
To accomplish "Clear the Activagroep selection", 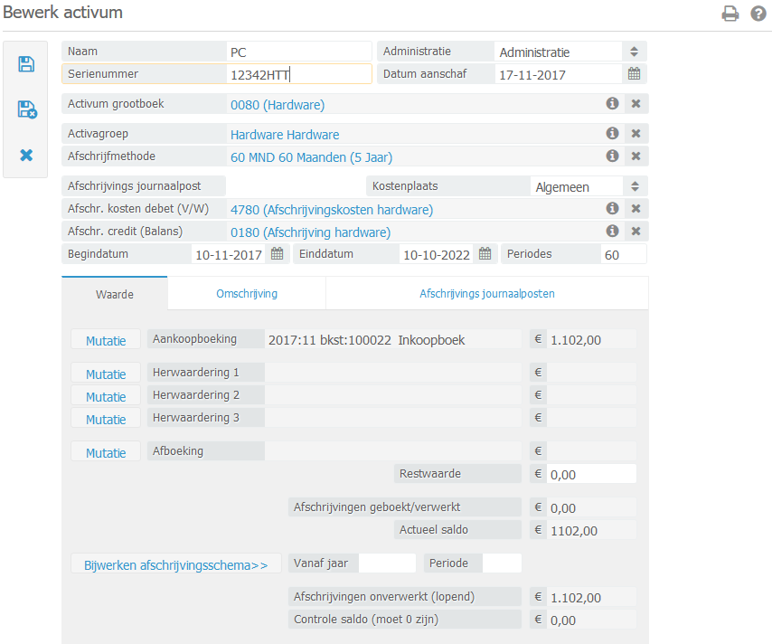I will click(x=635, y=134).
